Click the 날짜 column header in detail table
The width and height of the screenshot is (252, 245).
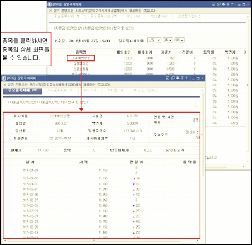[30, 162]
